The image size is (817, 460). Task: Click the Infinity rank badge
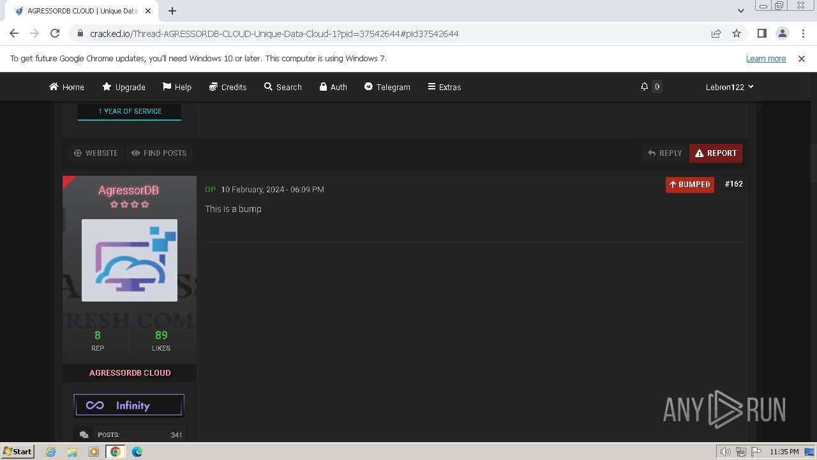(x=129, y=405)
